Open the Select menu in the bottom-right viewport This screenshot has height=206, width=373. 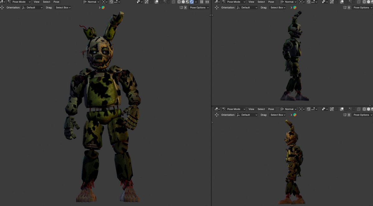pos(261,109)
